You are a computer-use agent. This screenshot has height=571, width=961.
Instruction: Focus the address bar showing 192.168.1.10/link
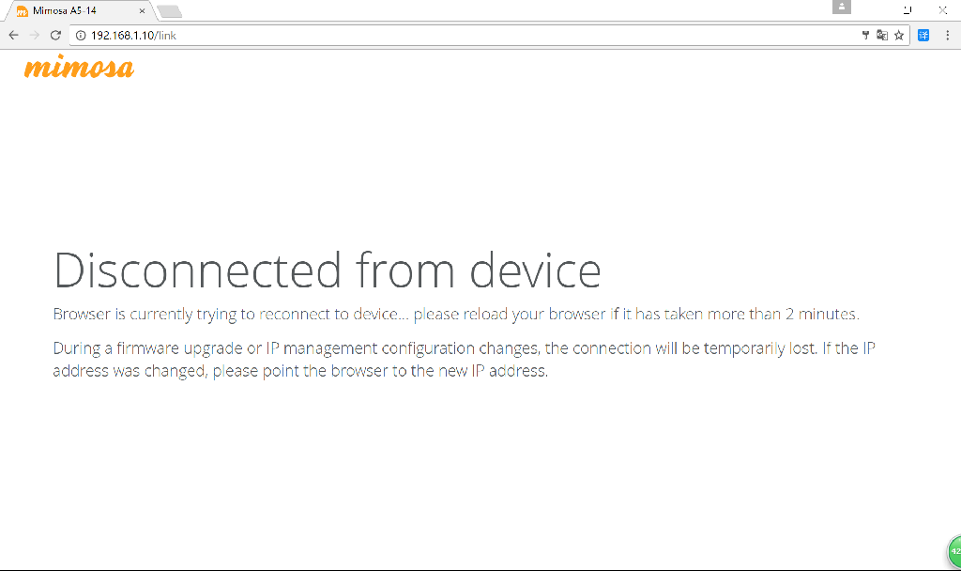point(465,36)
